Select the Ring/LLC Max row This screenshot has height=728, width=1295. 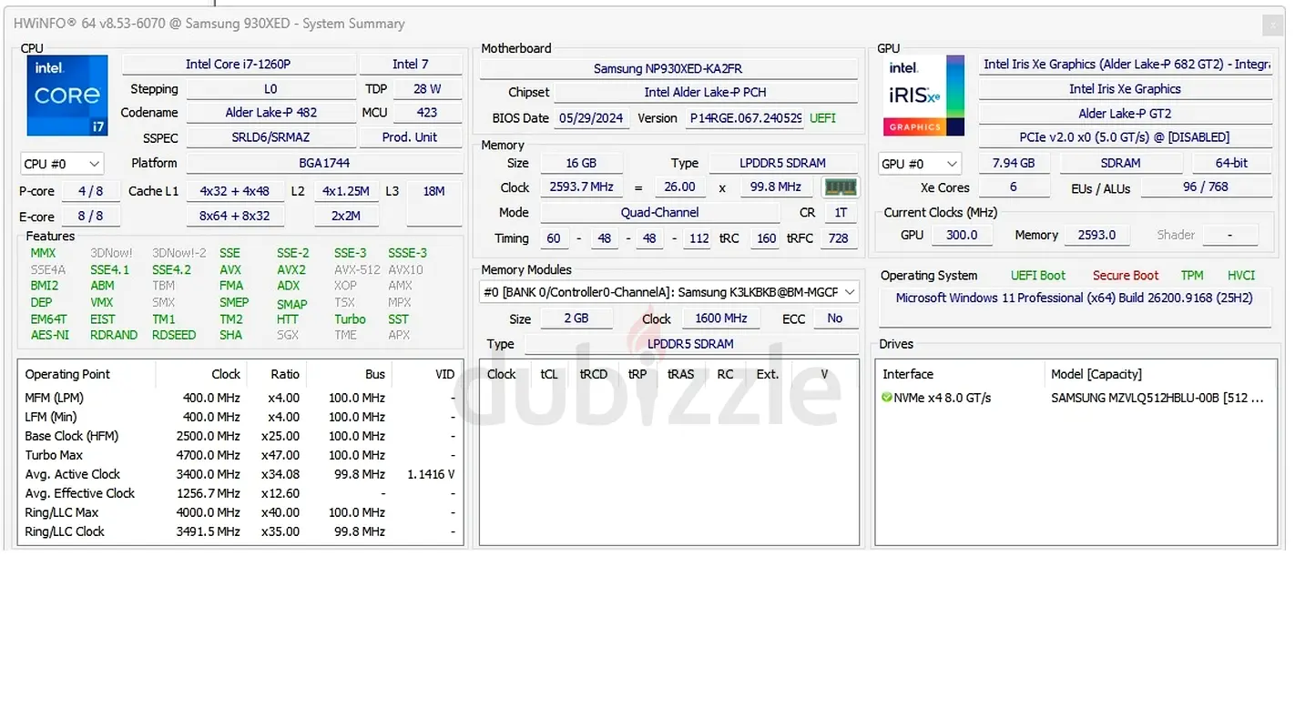coord(240,512)
